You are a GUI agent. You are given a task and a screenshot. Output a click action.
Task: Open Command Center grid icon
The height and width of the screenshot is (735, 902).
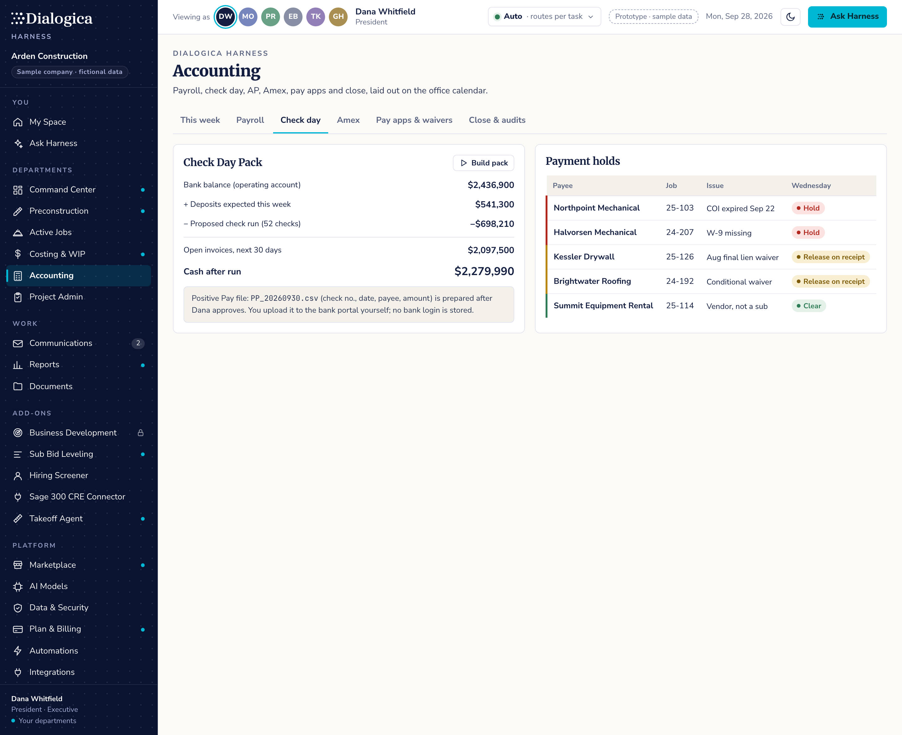(18, 190)
